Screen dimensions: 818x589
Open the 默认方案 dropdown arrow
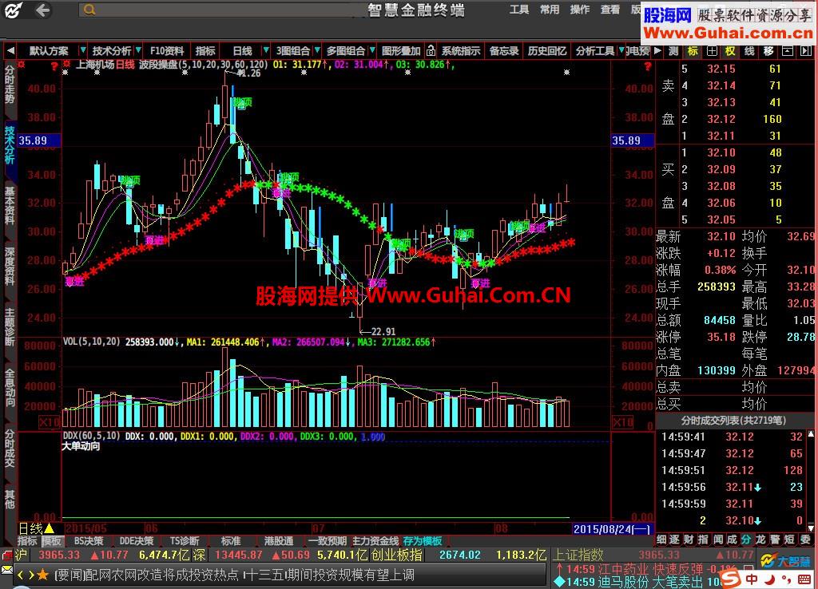[x=82, y=50]
